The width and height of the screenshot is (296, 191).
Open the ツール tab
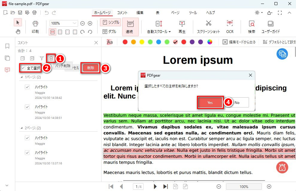pyautogui.click(x=193, y=13)
